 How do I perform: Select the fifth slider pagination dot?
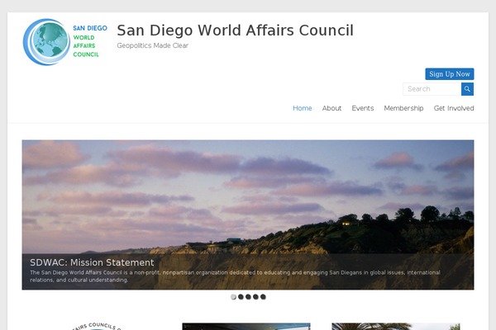pos(263,297)
